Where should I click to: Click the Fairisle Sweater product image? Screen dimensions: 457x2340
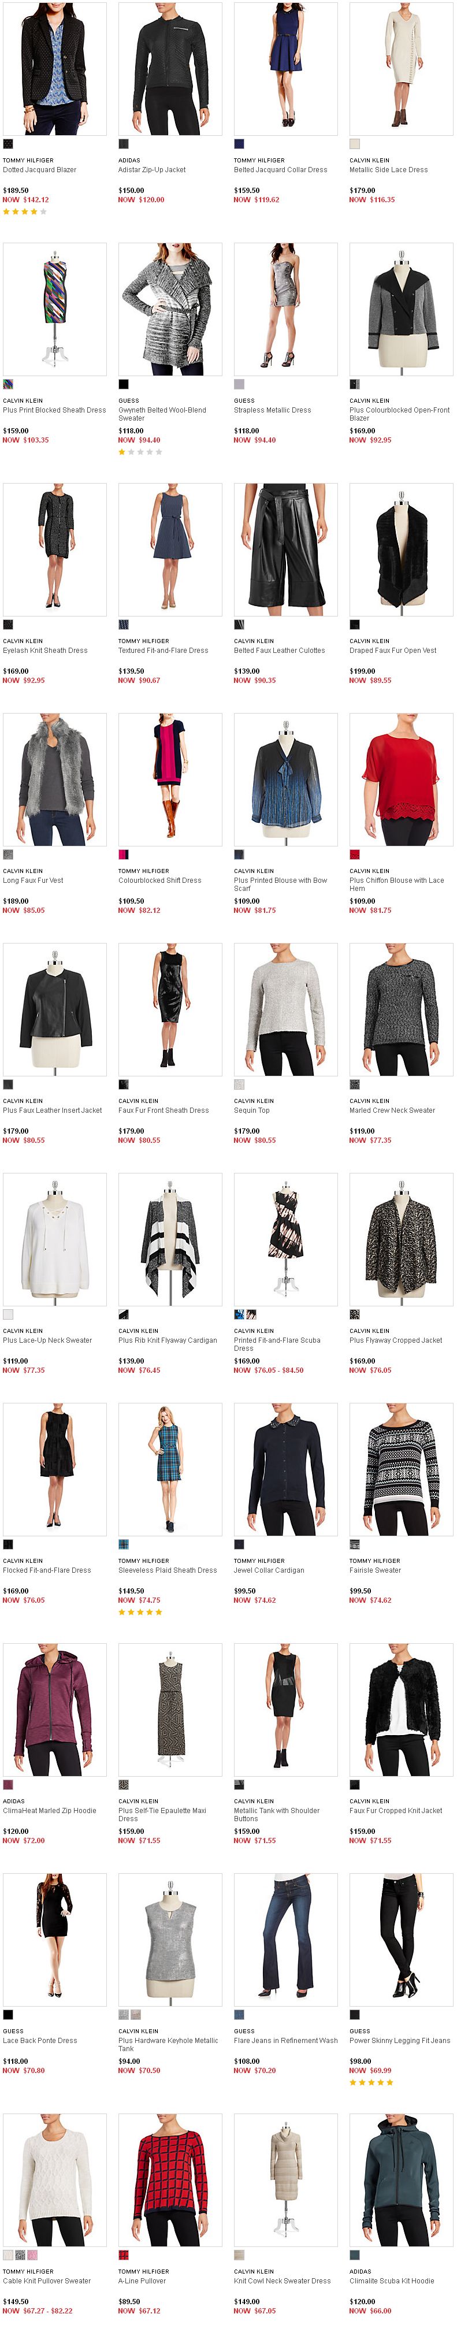coord(402,1470)
